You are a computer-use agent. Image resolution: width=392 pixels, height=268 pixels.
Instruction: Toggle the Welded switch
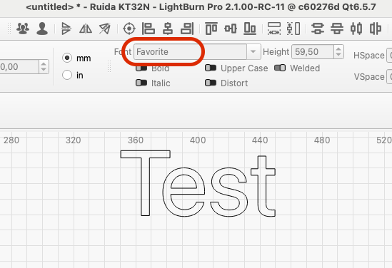tap(280, 68)
